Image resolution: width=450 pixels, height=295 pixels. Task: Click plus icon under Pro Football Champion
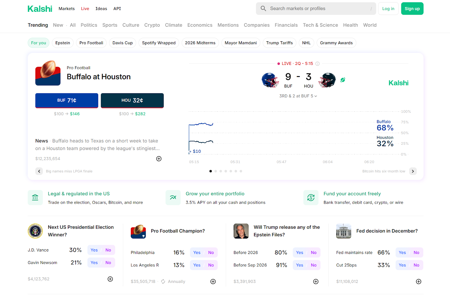(x=213, y=282)
